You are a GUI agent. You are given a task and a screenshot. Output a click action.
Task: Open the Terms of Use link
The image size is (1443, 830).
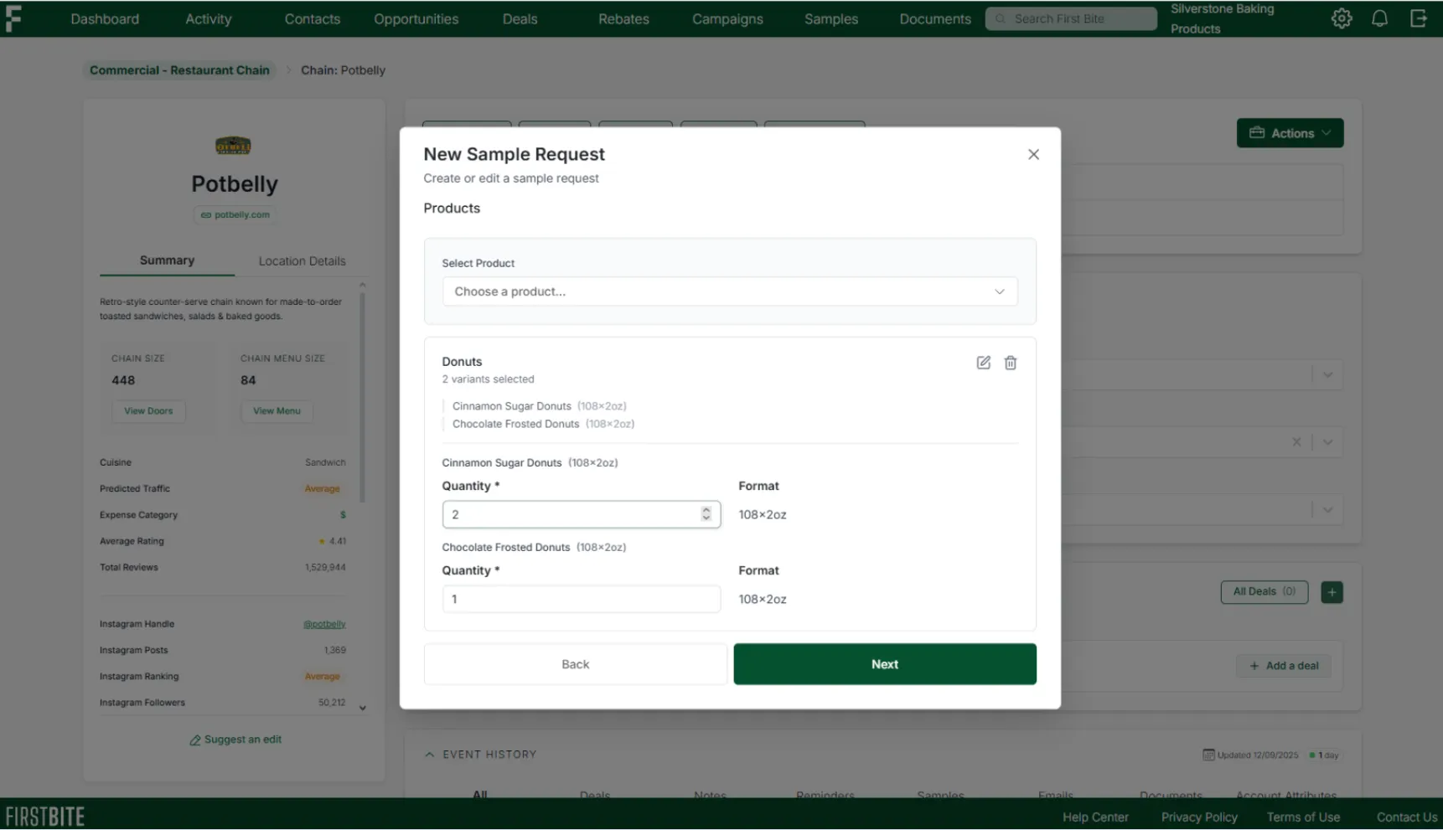1303,817
